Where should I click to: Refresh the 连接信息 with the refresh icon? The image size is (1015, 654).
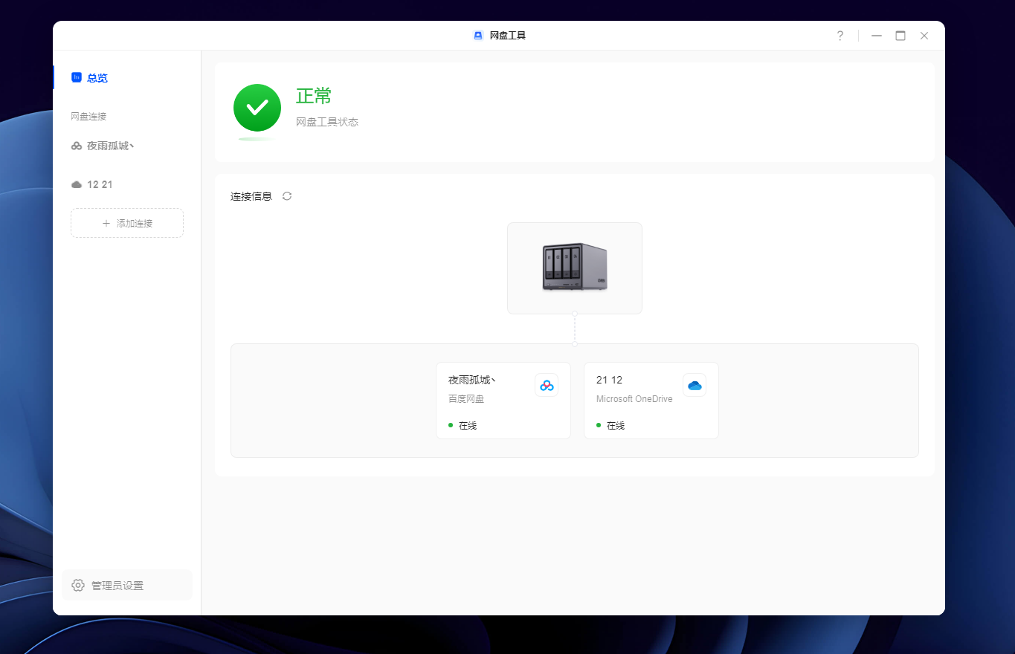pos(287,196)
